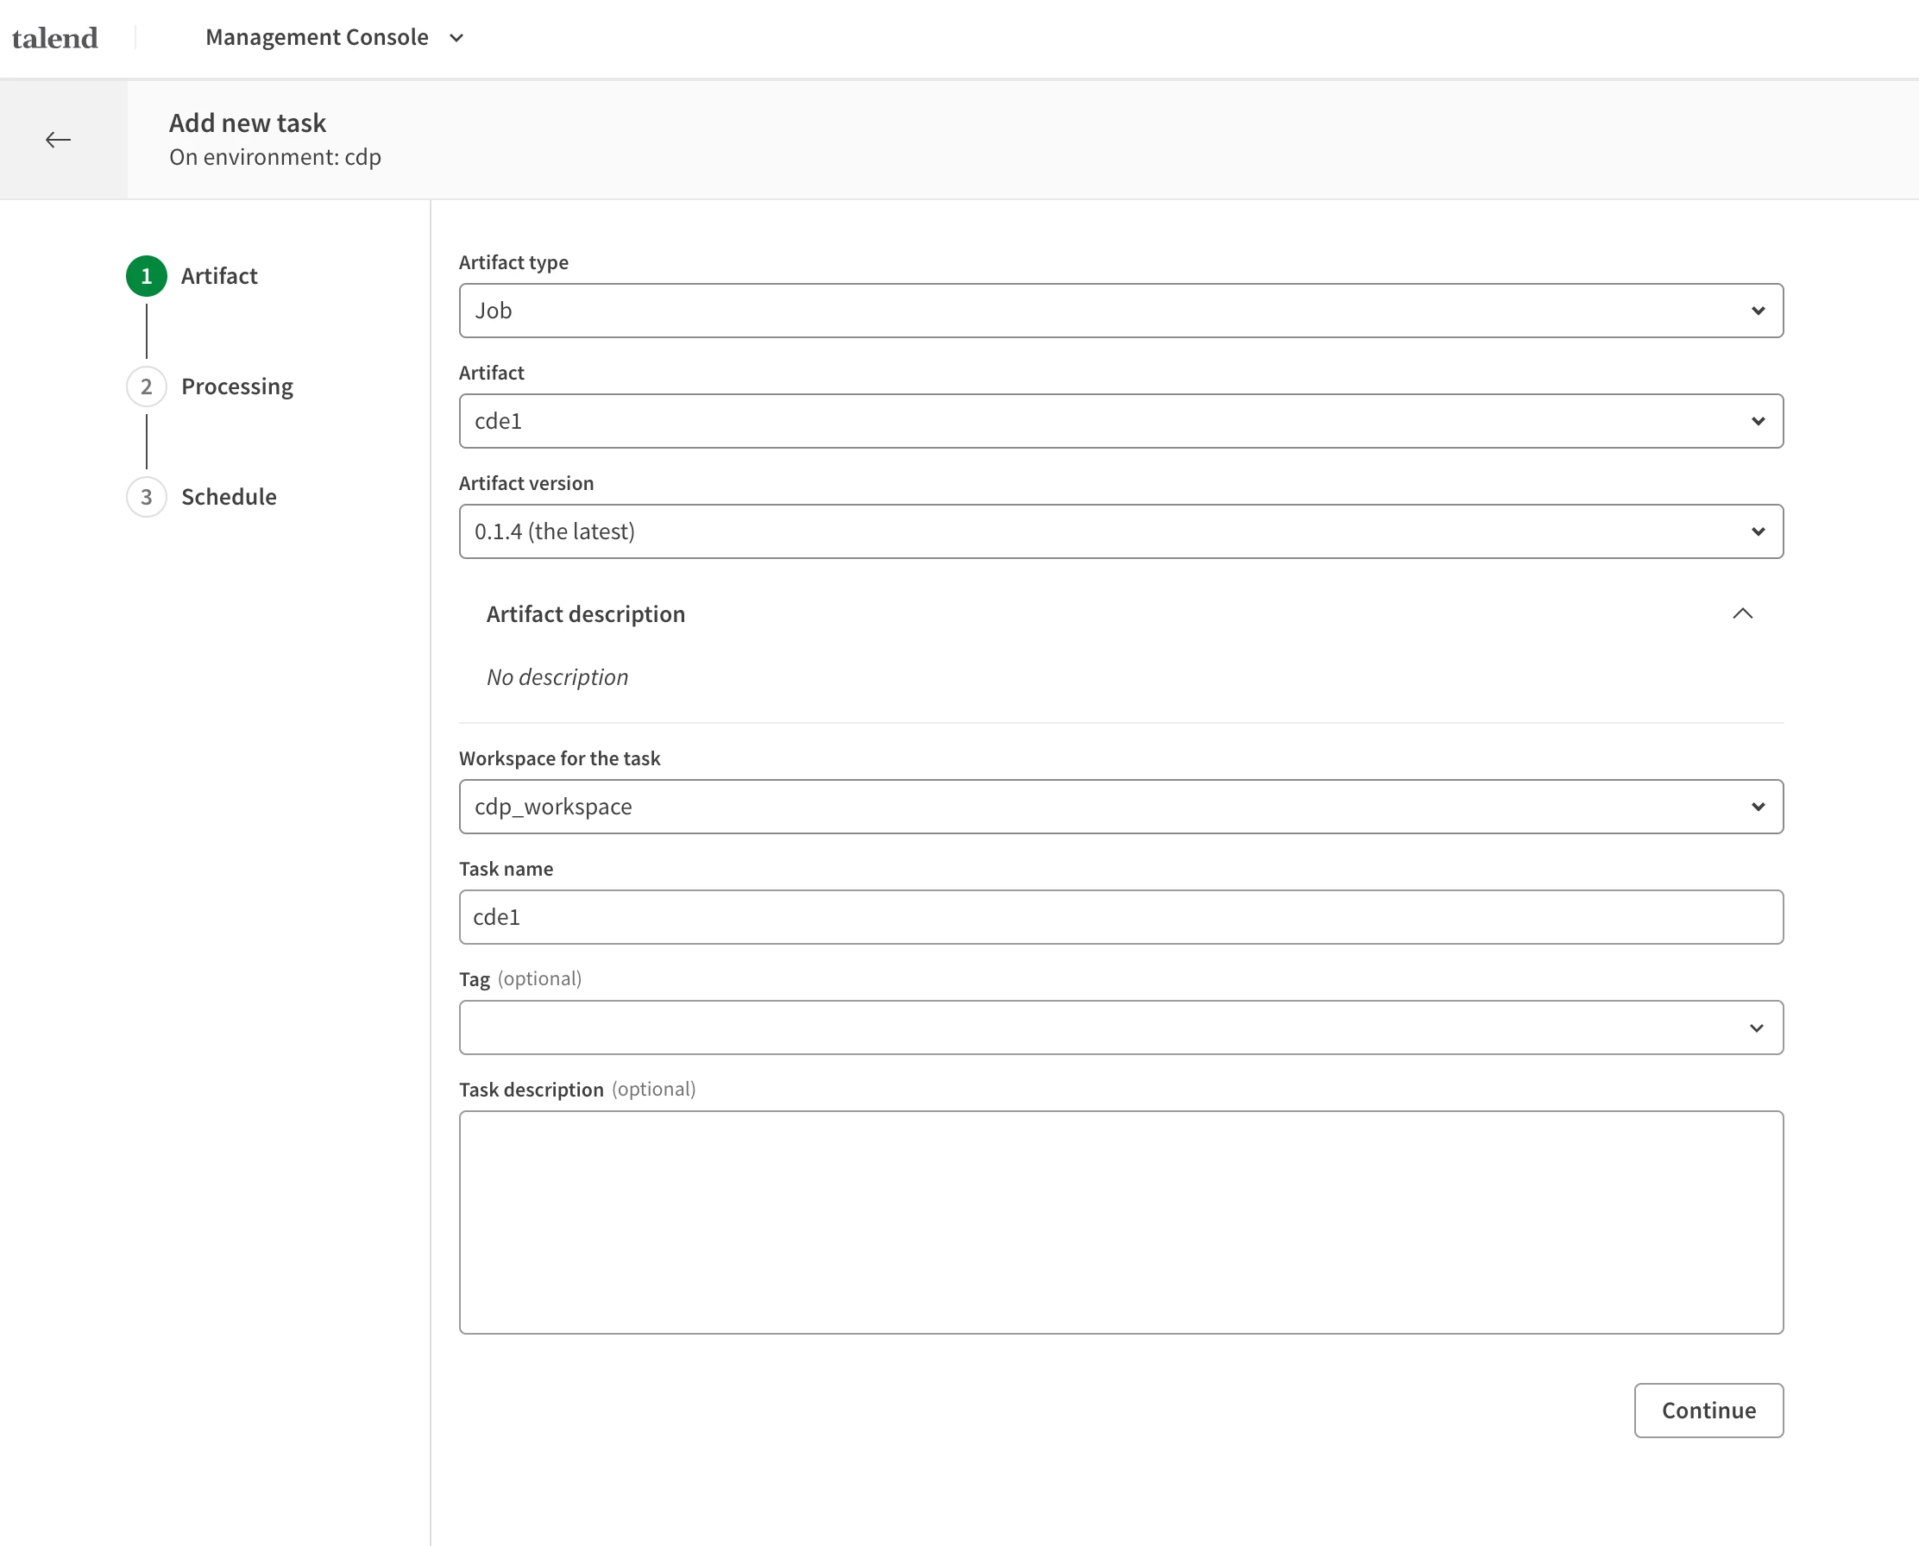Click the step 2 Processing circle
The image size is (1919, 1546).
(147, 386)
